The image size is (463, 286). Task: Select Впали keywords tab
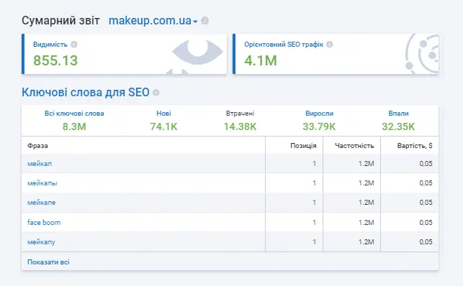[398, 114]
